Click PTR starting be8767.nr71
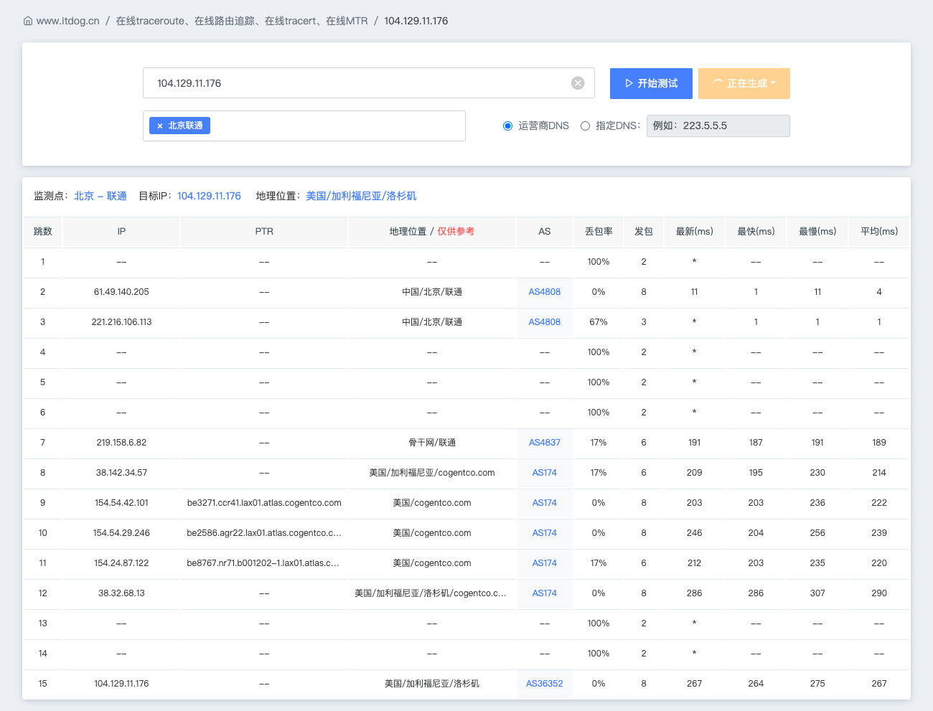 pyautogui.click(x=263, y=563)
